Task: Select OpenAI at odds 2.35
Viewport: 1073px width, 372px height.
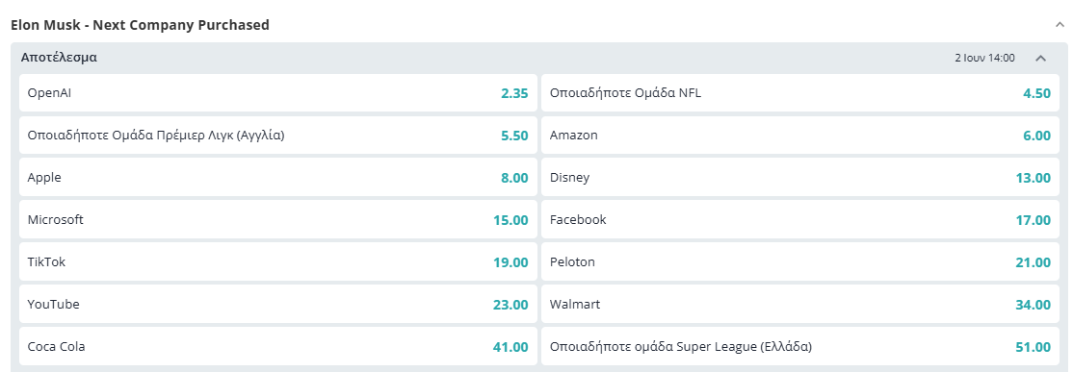Action: [x=277, y=93]
